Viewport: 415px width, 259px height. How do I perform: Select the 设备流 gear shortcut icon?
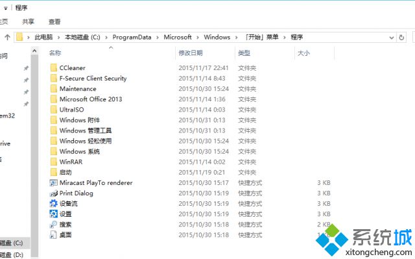tap(53, 203)
